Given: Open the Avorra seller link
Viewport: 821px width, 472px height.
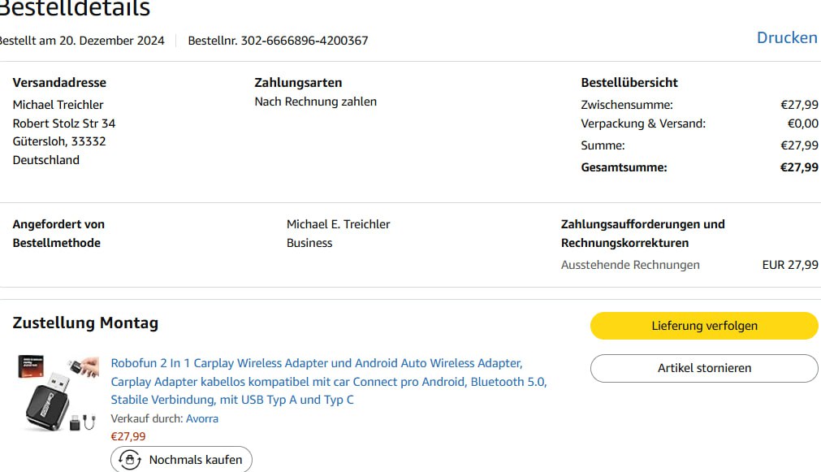Looking at the screenshot, I should click(201, 418).
